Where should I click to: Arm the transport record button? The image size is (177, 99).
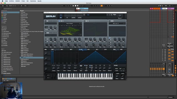pos(78,6)
